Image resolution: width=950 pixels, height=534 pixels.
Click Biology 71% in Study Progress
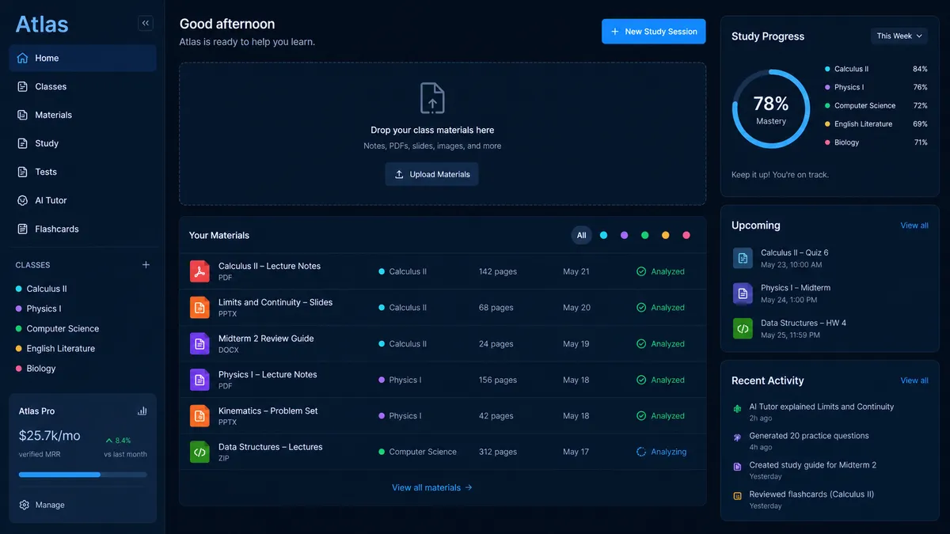coord(876,142)
